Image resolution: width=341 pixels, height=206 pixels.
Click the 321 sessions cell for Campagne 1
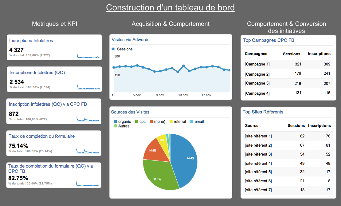(298, 64)
